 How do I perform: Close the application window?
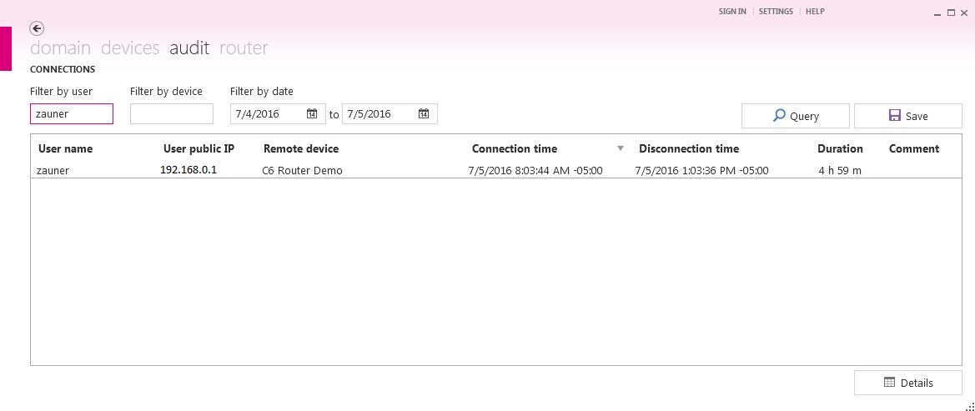coord(964,13)
